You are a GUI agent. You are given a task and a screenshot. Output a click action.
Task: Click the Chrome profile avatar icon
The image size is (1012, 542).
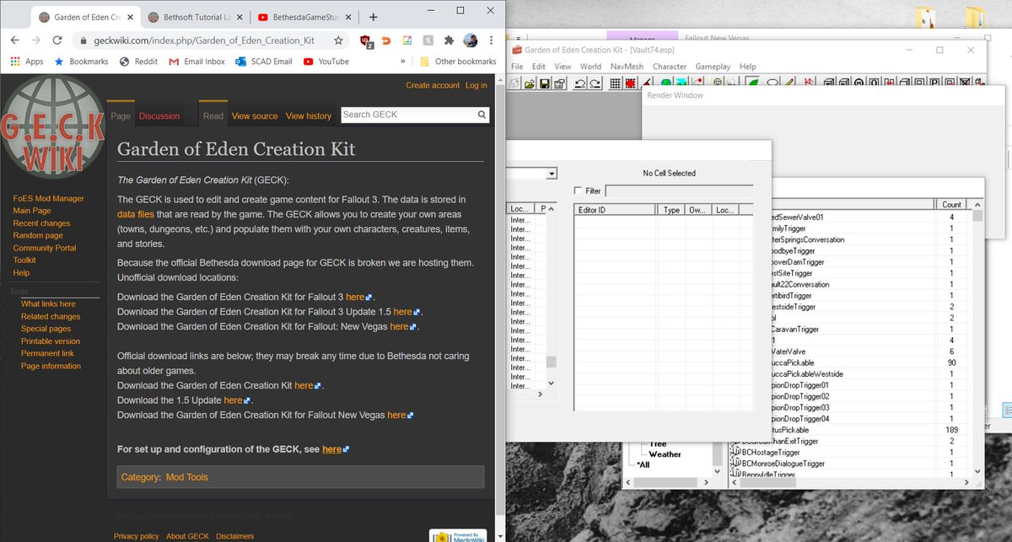[x=471, y=40]
